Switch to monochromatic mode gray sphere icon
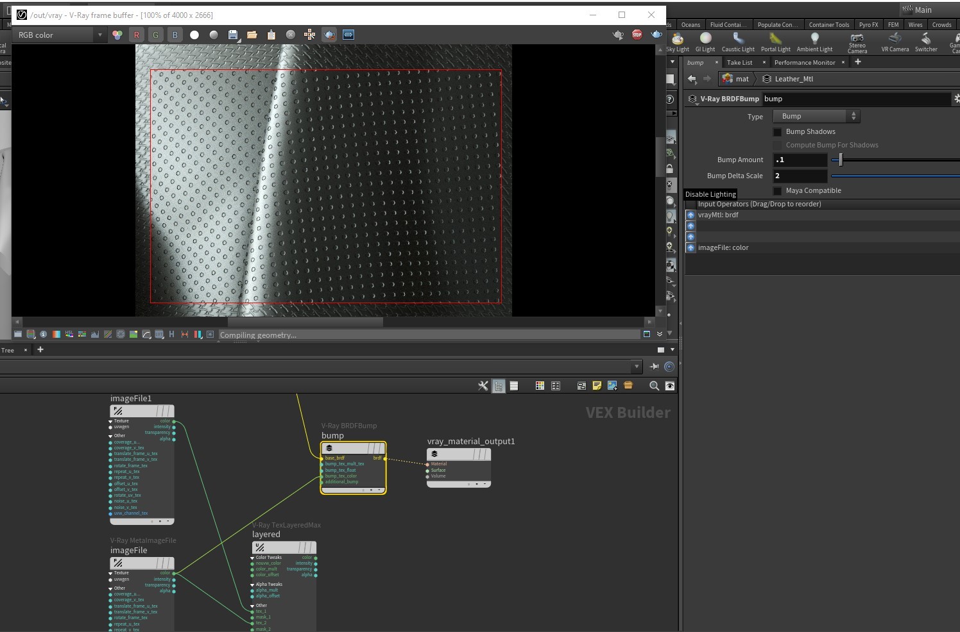 214,35
